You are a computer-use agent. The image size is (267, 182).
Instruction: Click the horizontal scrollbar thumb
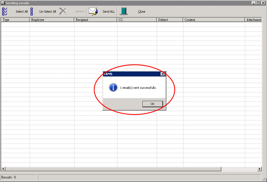(113, 169)
